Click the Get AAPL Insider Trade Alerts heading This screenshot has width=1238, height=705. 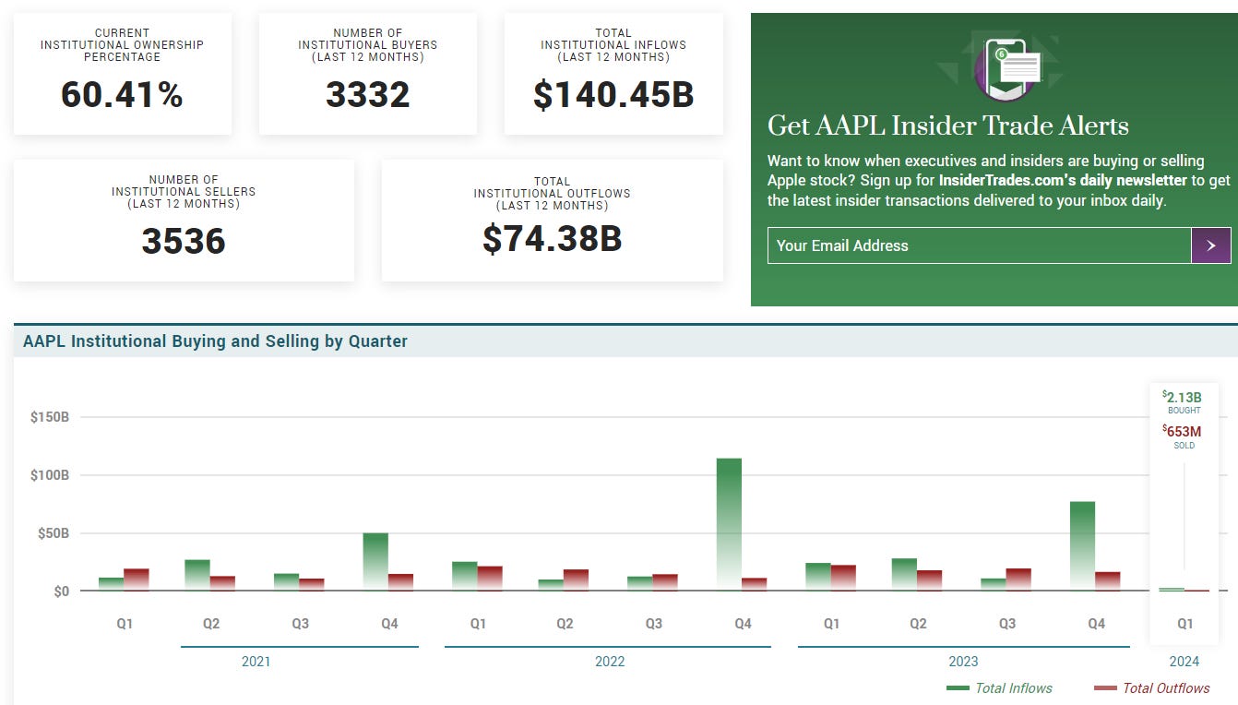[948, 125]
